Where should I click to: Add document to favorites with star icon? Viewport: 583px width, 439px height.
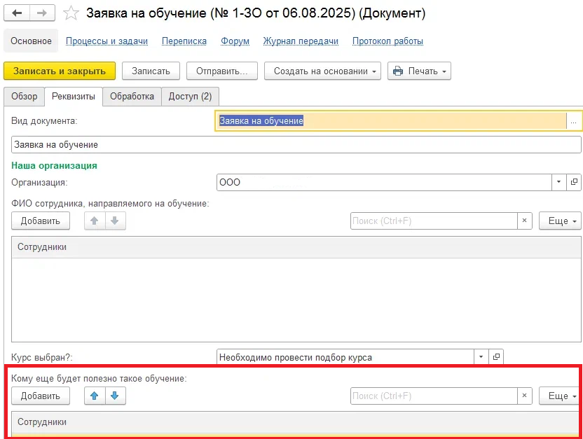coord(71,13)
